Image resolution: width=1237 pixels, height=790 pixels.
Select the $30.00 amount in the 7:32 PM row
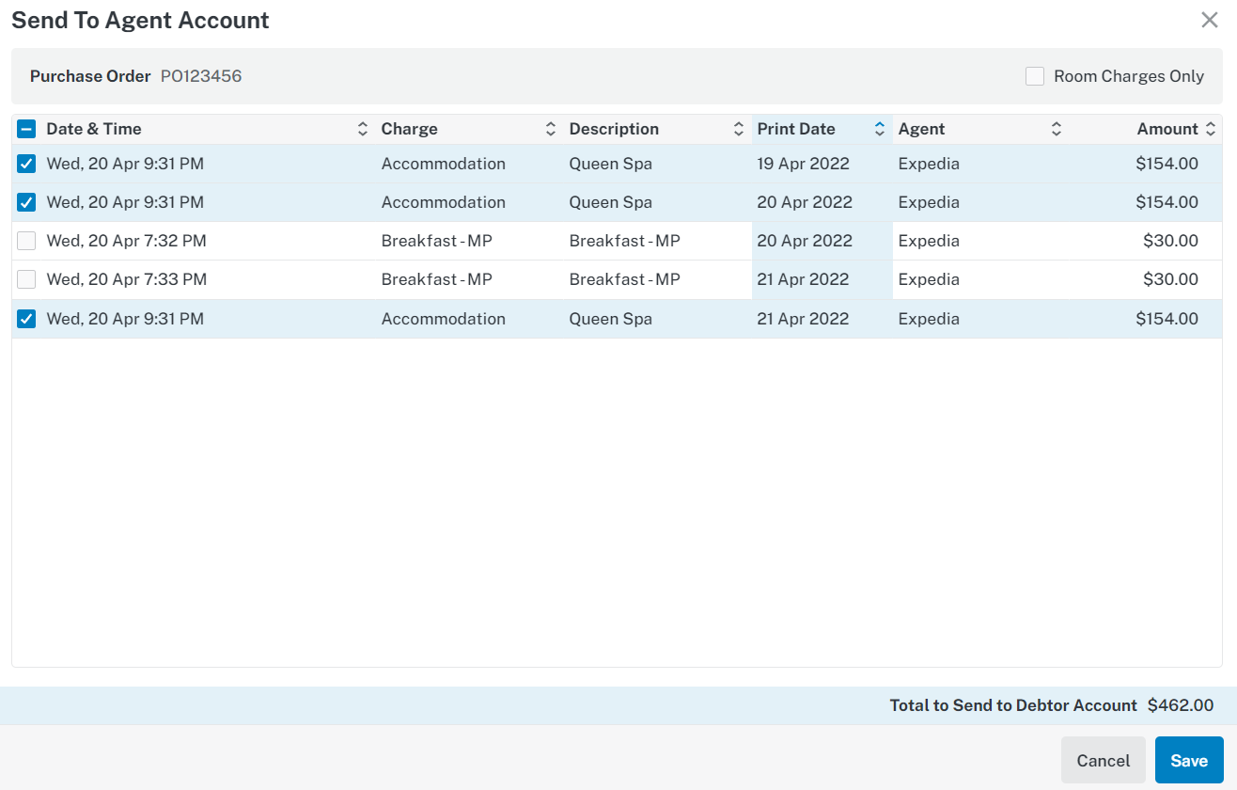1170,241
